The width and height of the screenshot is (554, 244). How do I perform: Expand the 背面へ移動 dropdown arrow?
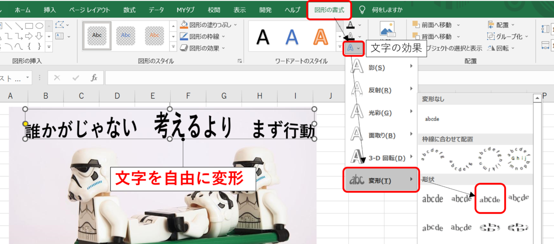[458, 36]
